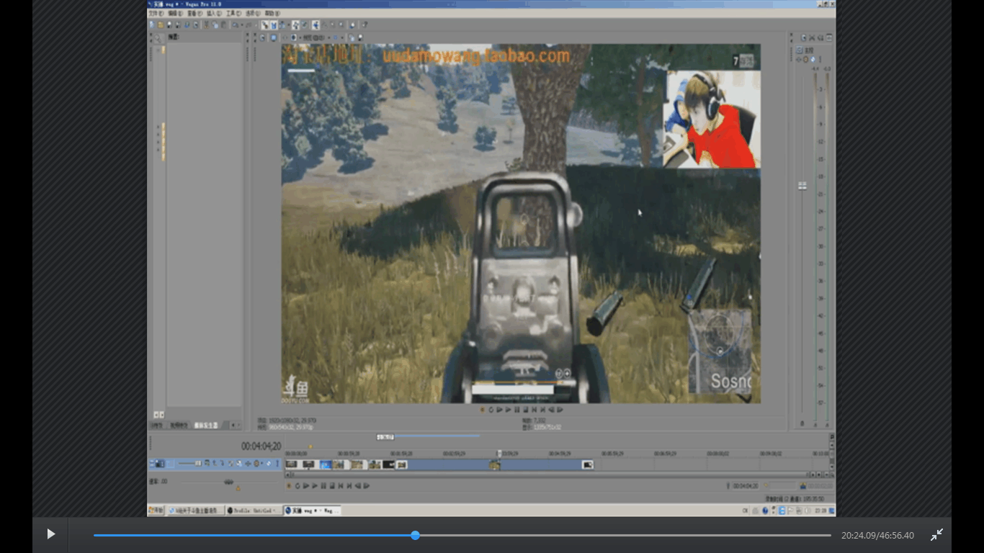Viewport: 984px width, 553px height.
Task: Click the cursor position timecode field
Action: click(x=261, y=446)
